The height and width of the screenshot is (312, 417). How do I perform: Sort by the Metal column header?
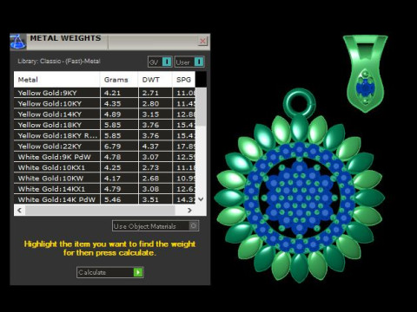(x=56, y=80)
